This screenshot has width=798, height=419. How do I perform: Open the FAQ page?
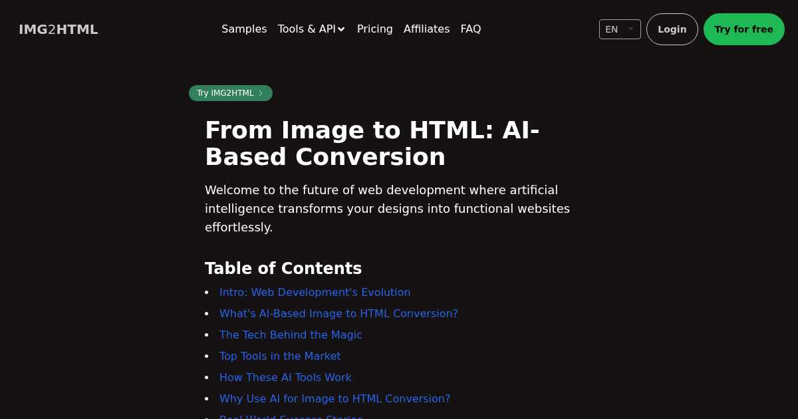click(471, 29)
